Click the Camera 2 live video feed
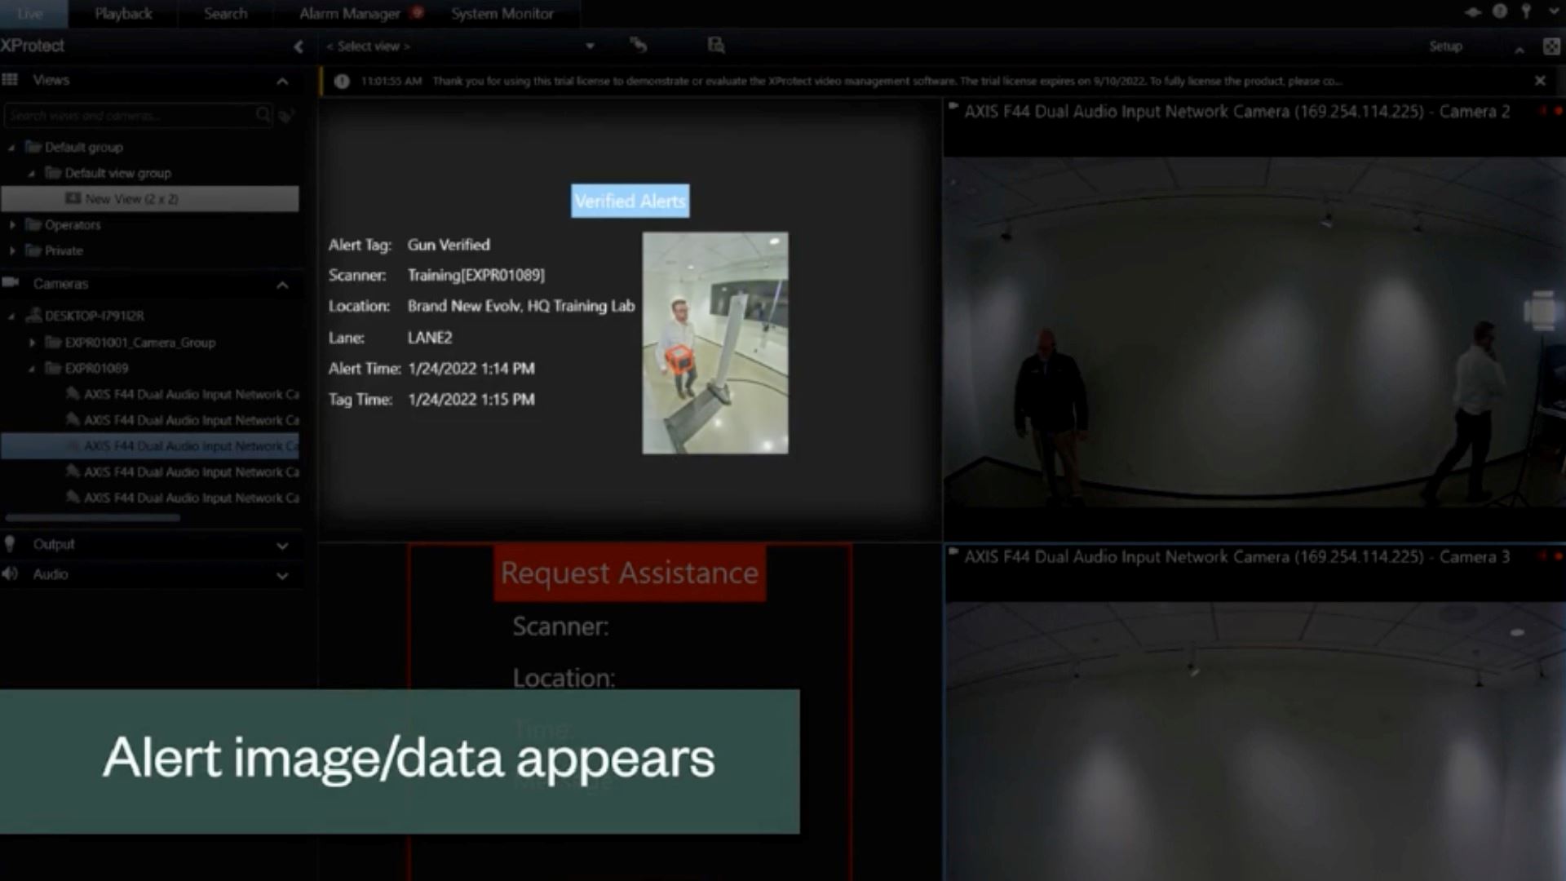1566x881 pixels. pyautogui.click(x=1254, y=333)
